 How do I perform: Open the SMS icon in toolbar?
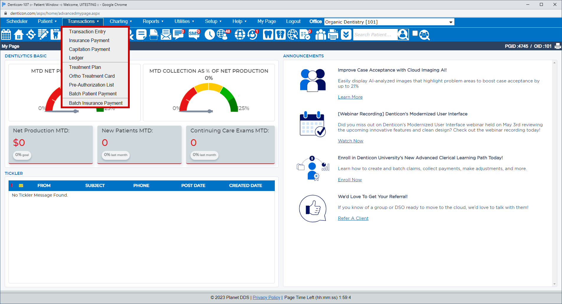[x=194, y=34]
